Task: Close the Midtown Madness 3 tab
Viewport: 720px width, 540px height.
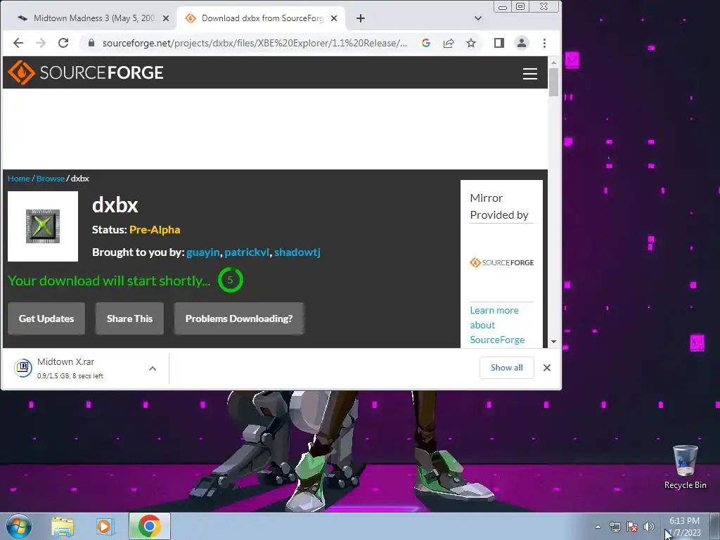Action: (x=166, y=18)
